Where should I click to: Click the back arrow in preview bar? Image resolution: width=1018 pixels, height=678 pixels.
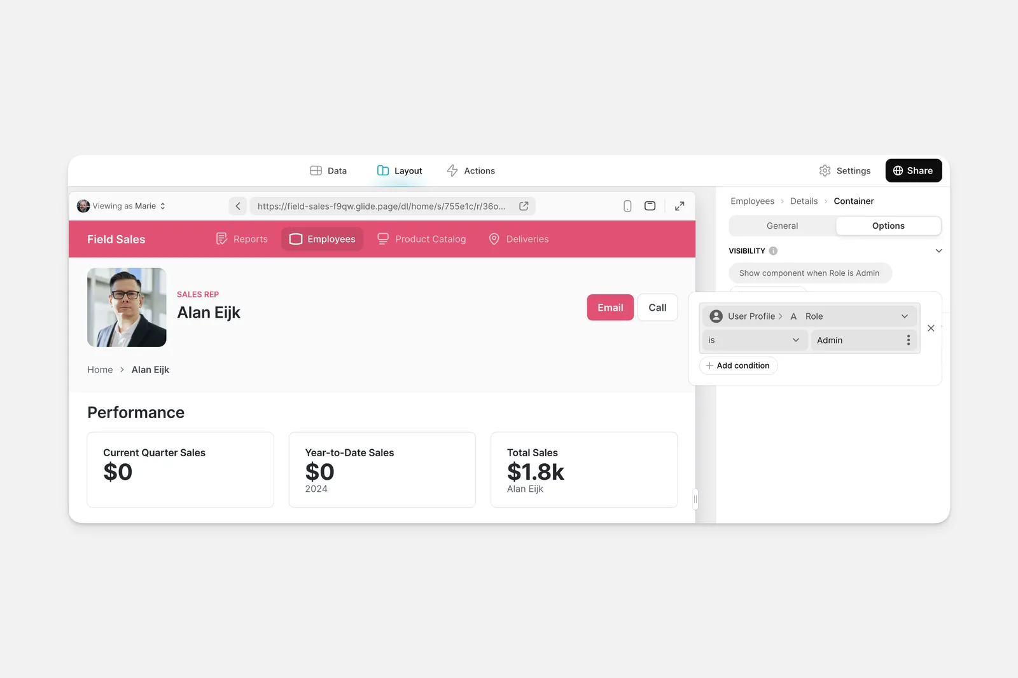(x=238, y=206)
